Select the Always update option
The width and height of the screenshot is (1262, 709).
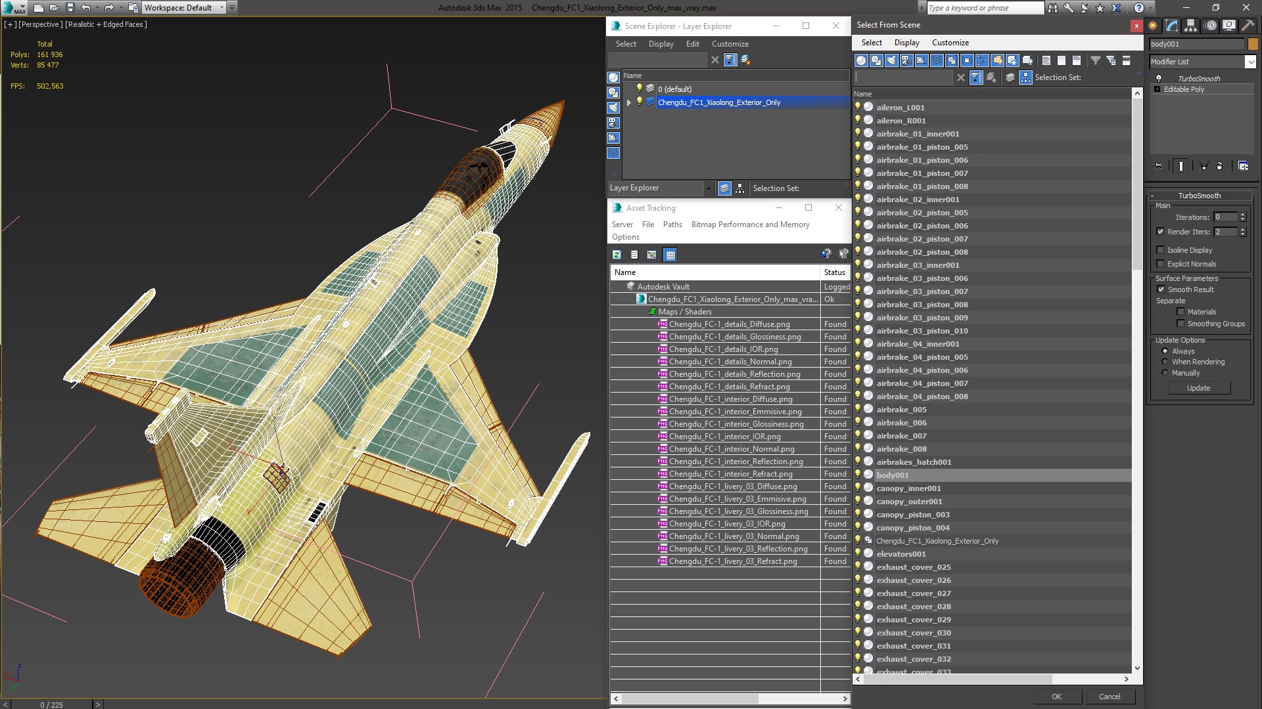1165,351
